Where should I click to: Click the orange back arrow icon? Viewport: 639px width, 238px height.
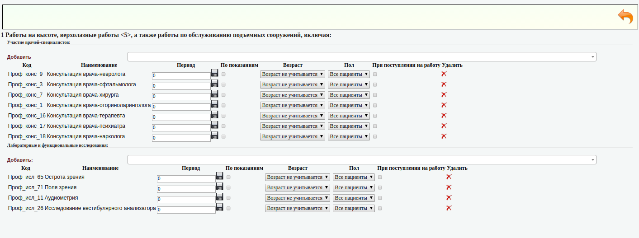[x=625, y=17]
